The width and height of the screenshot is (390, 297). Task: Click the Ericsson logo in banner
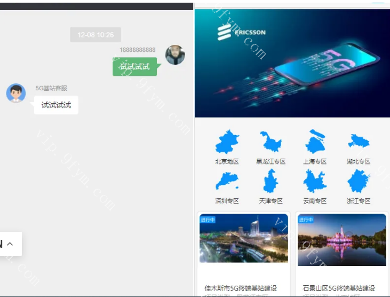tap(242, 33)
